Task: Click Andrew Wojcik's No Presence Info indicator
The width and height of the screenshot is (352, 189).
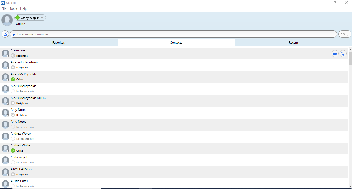Action: (13, 139)
